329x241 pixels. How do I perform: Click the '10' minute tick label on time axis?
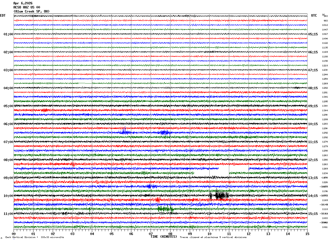coord(209,234)
